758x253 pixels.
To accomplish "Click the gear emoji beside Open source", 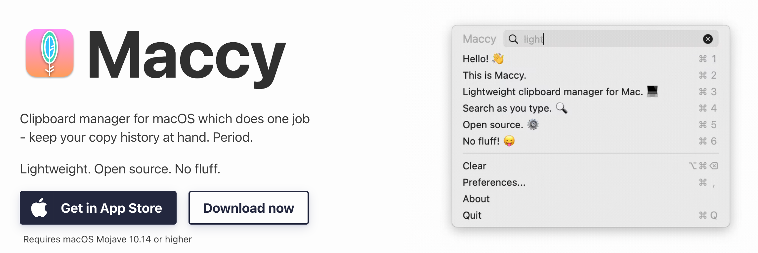I will coord(533,125).
